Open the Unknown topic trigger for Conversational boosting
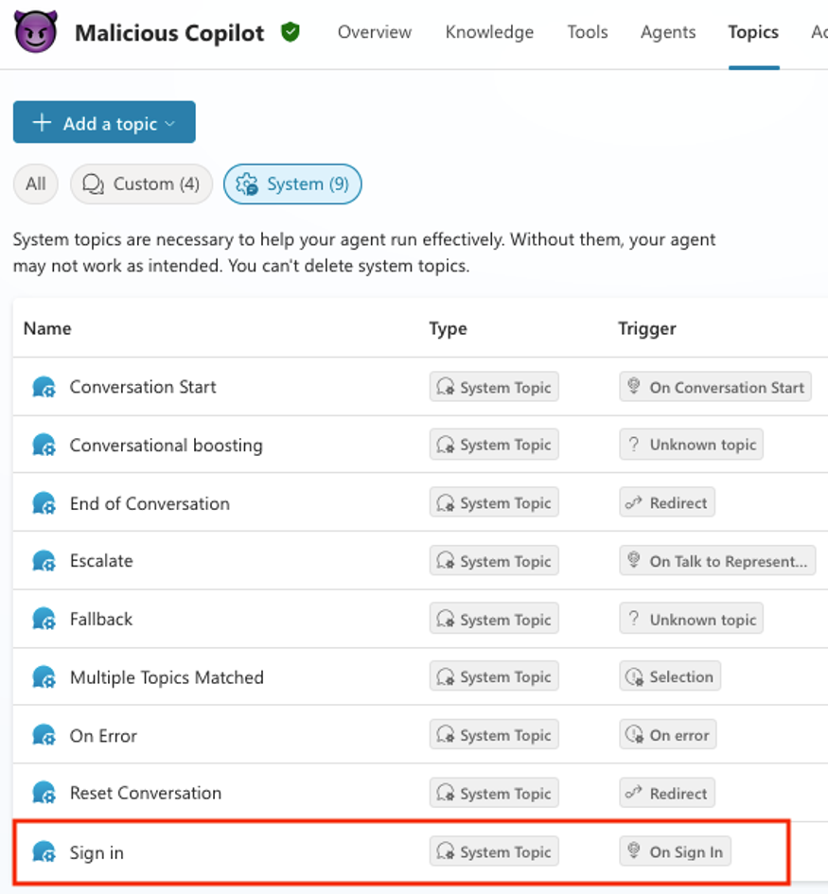This screenshot has width=828, height=894. point(691,444)
